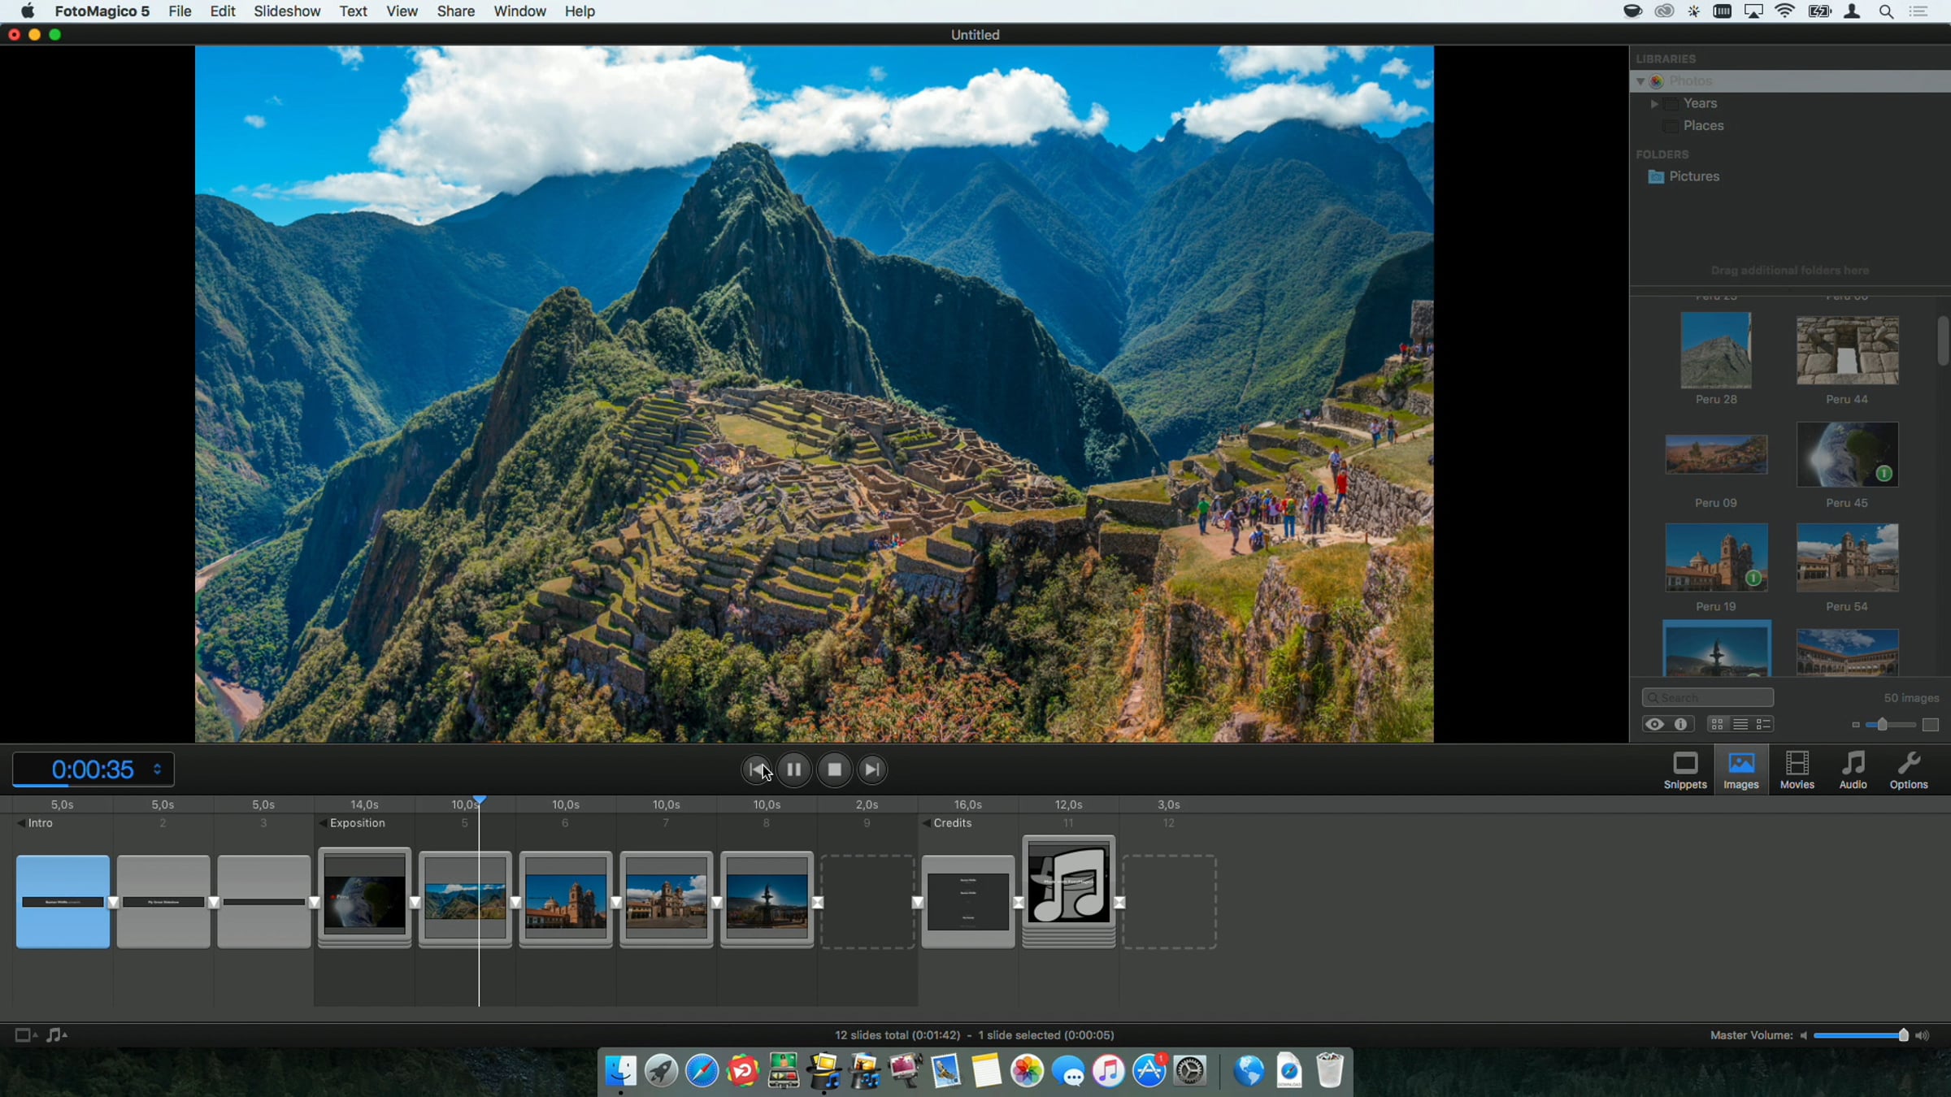Collapse the Photos library tree
The height and width of the screenshot is (1097, 1951).
1640,81
